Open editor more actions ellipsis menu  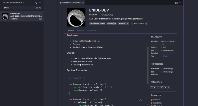pos(180,3)
